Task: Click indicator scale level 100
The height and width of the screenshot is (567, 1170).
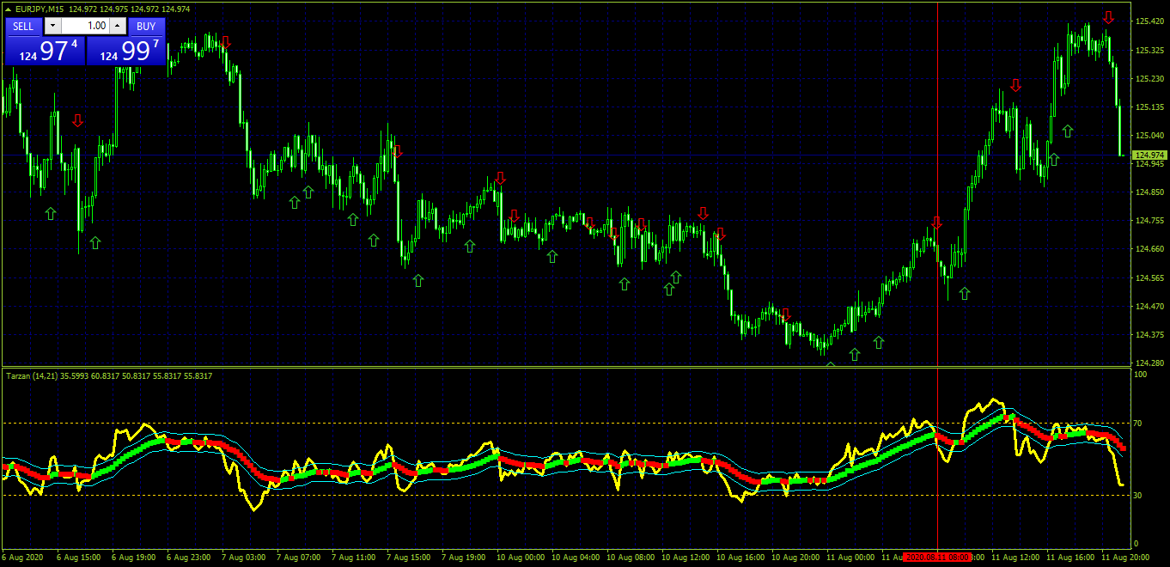Action: (x=1141, y=375)
